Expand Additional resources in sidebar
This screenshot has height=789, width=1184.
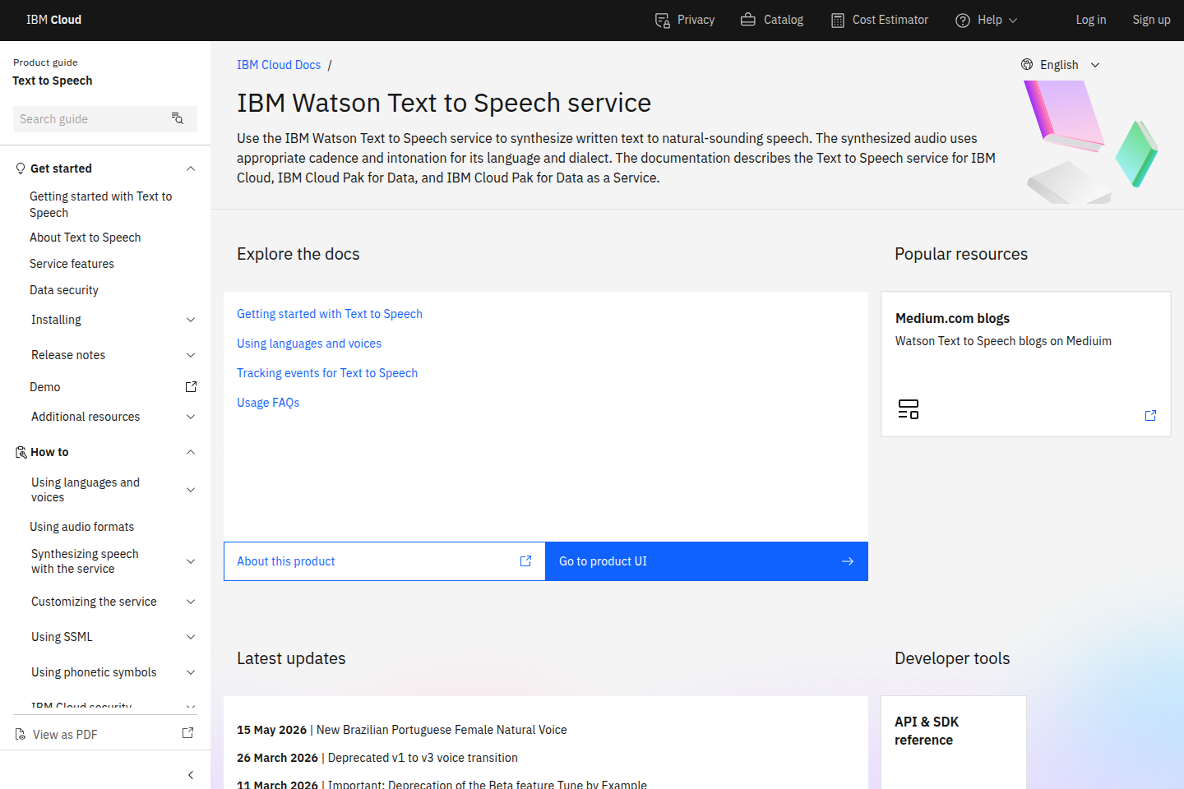coord(191,417)
